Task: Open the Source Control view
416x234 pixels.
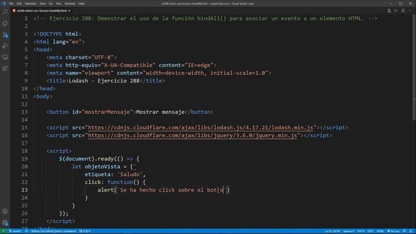Action: click(x=5, y=34)
